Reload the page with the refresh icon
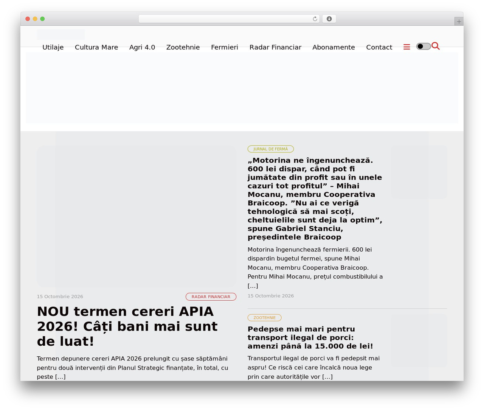Screen dimensions: 484x410 coord(315,19)
